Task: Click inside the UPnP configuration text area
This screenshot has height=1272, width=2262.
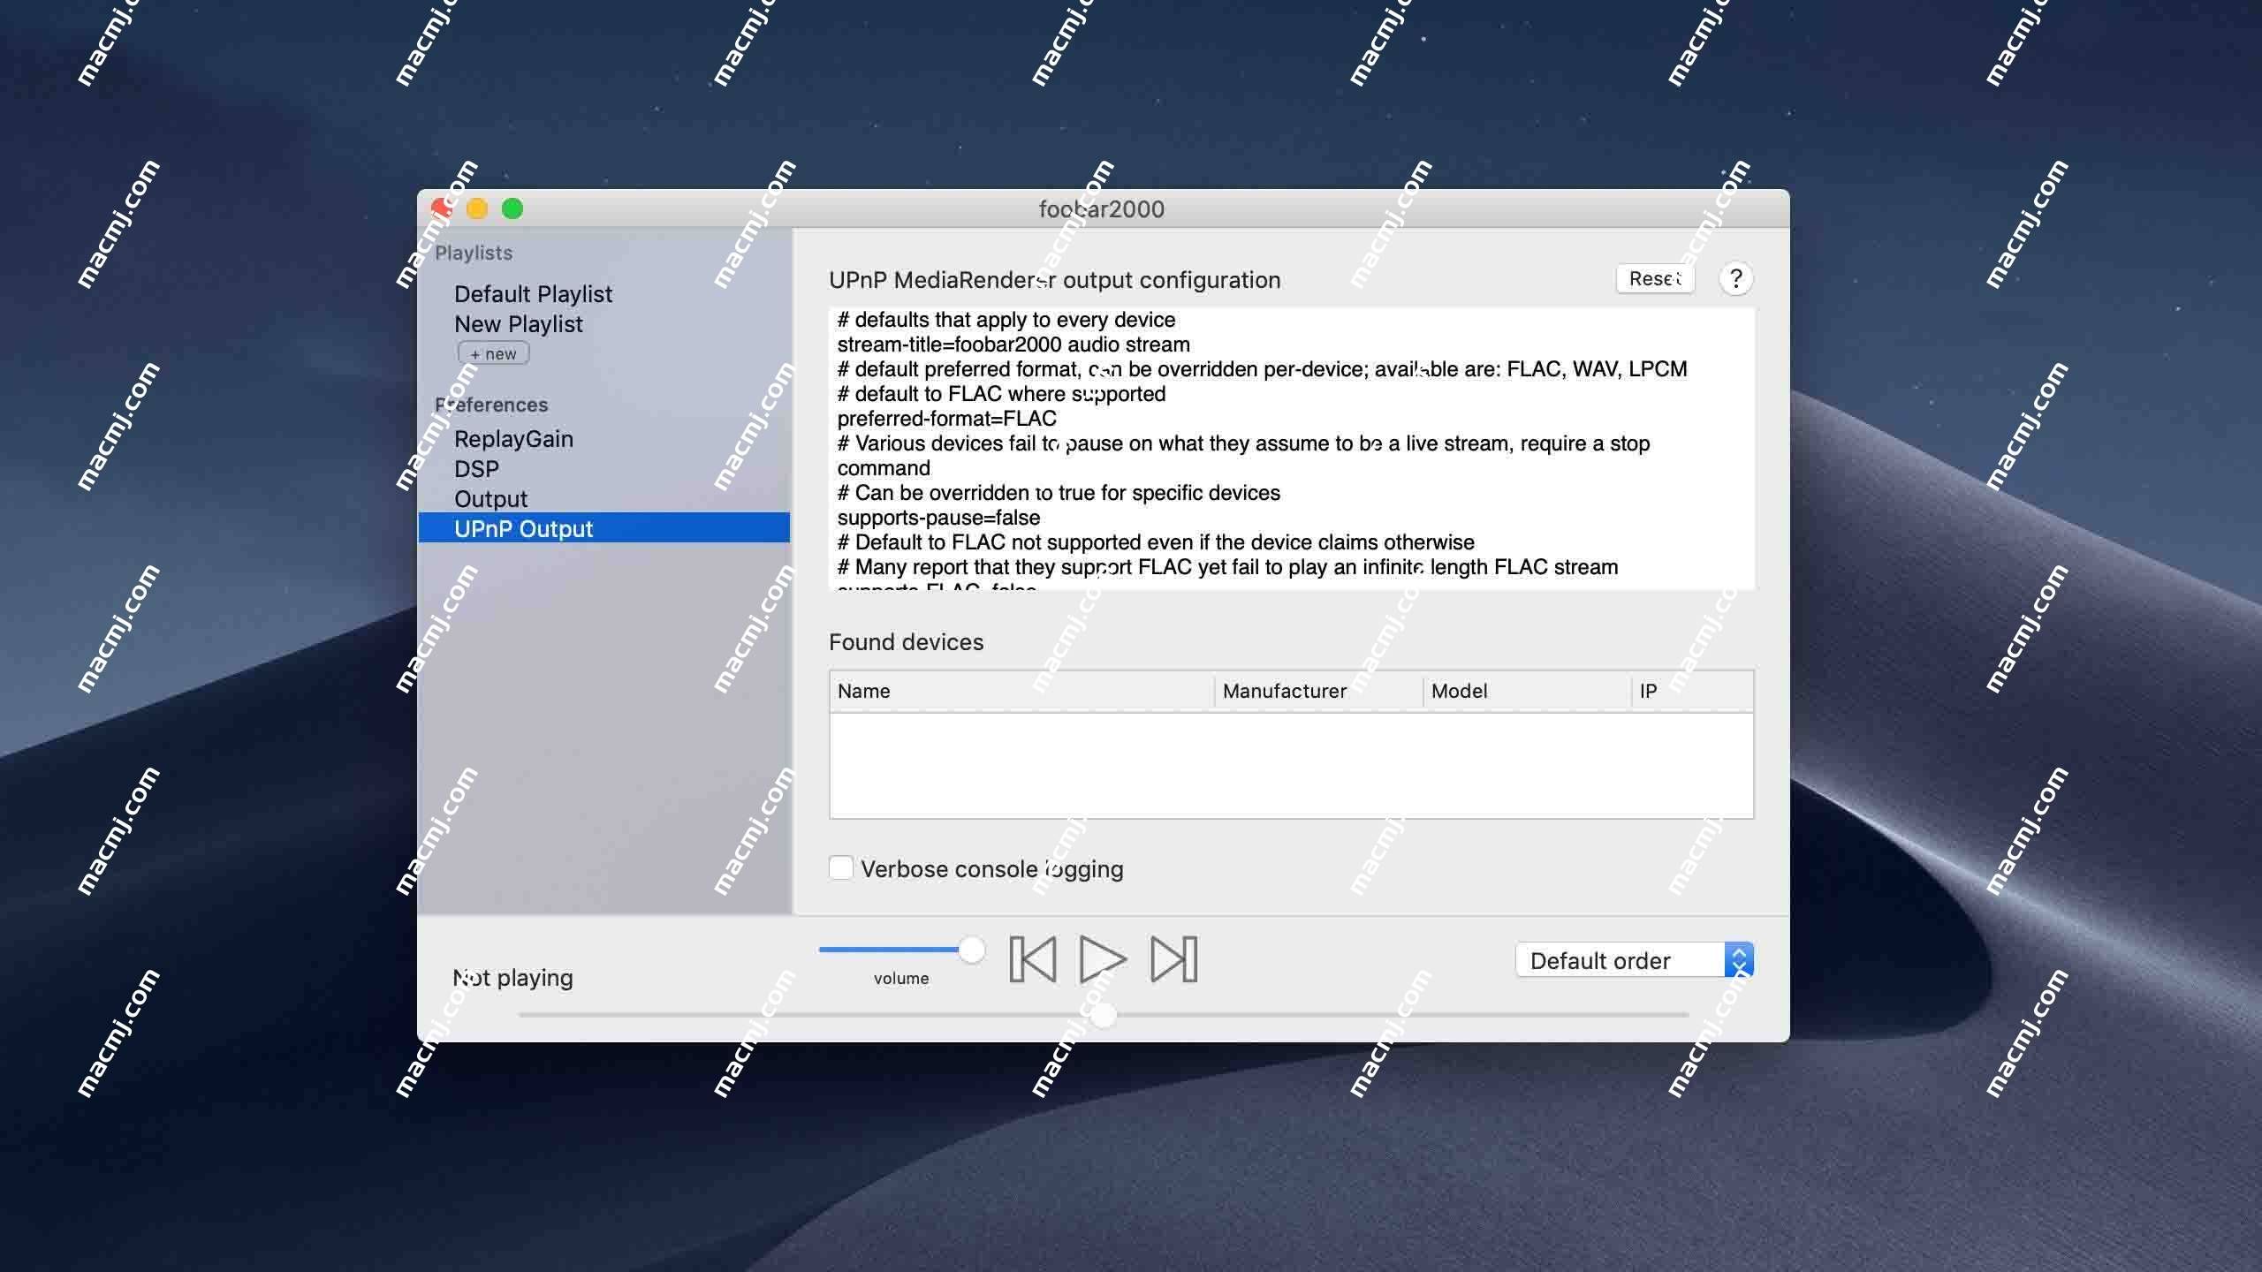Action: tap(1291, 449)
